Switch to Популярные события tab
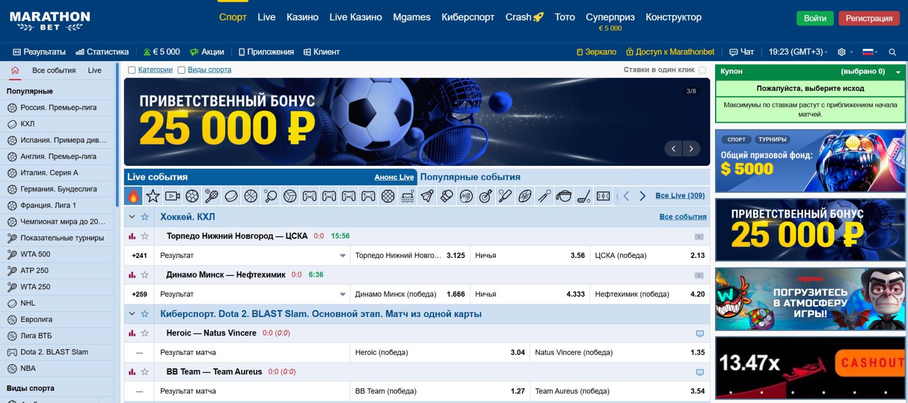Viewport: 908px width, 403px height. (x=470, y=177)
